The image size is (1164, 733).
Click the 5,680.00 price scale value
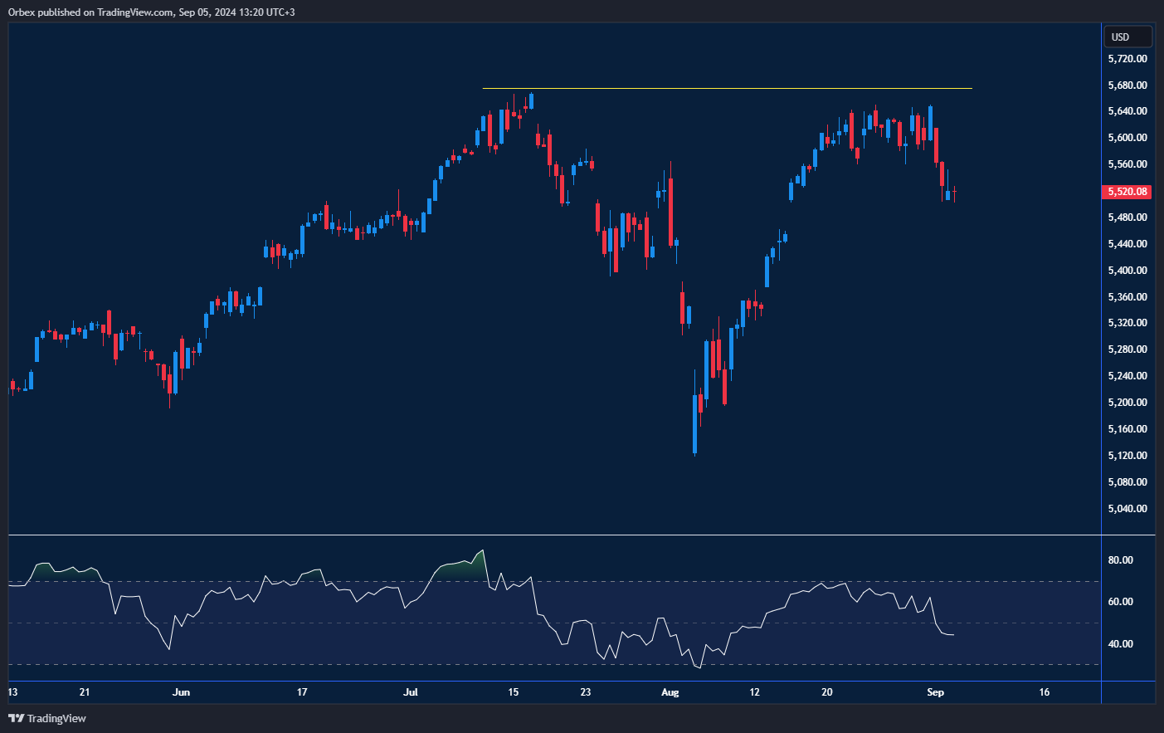click(x=1127, y=85)
